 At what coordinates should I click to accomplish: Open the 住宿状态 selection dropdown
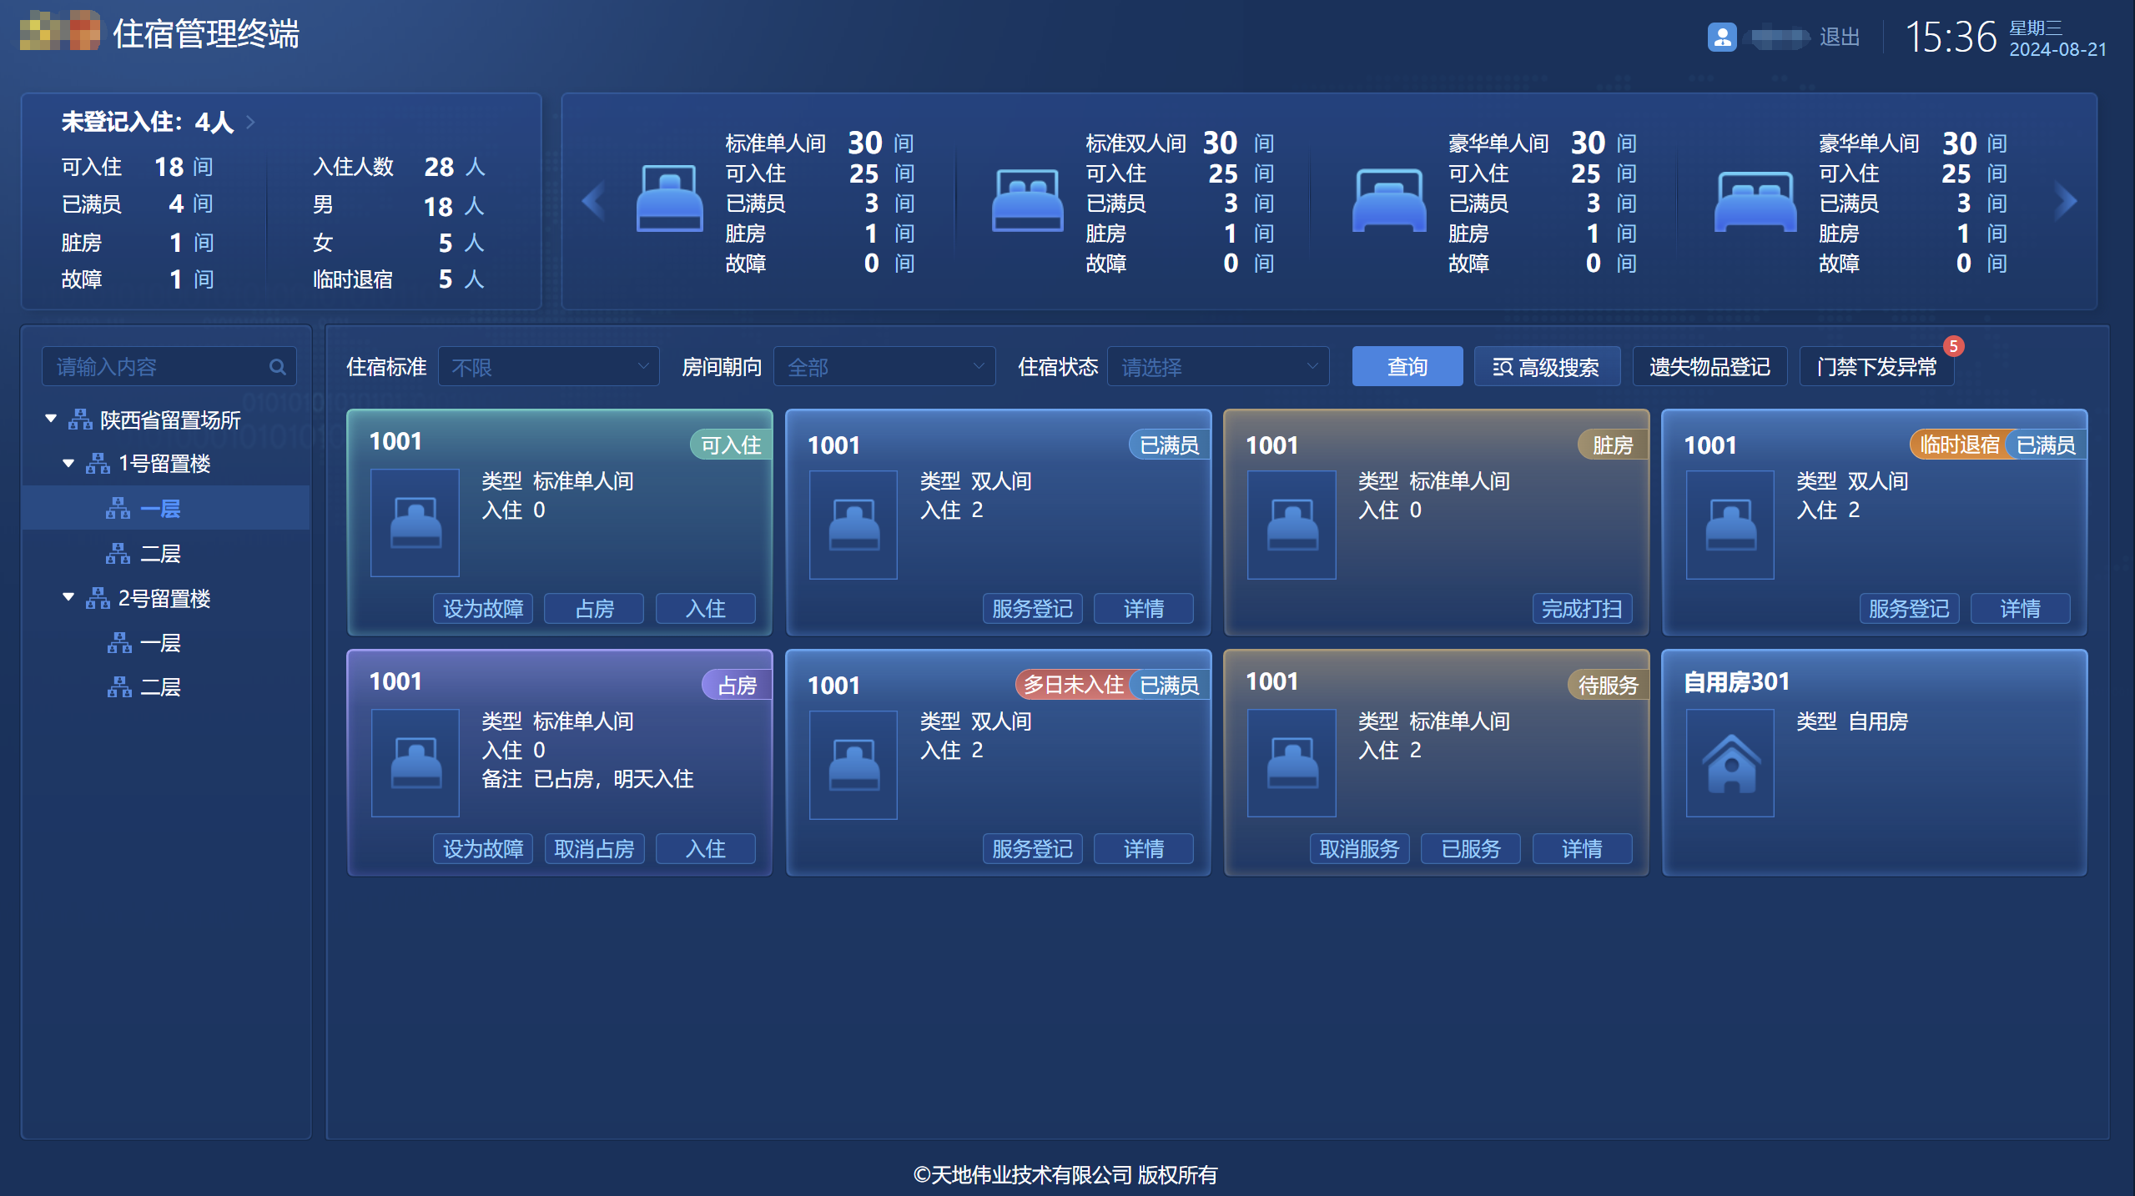(x=1217, y=365)
